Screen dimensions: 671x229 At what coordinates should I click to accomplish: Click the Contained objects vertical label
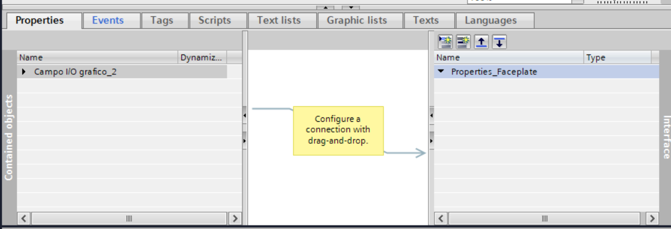tap(9, 137)
